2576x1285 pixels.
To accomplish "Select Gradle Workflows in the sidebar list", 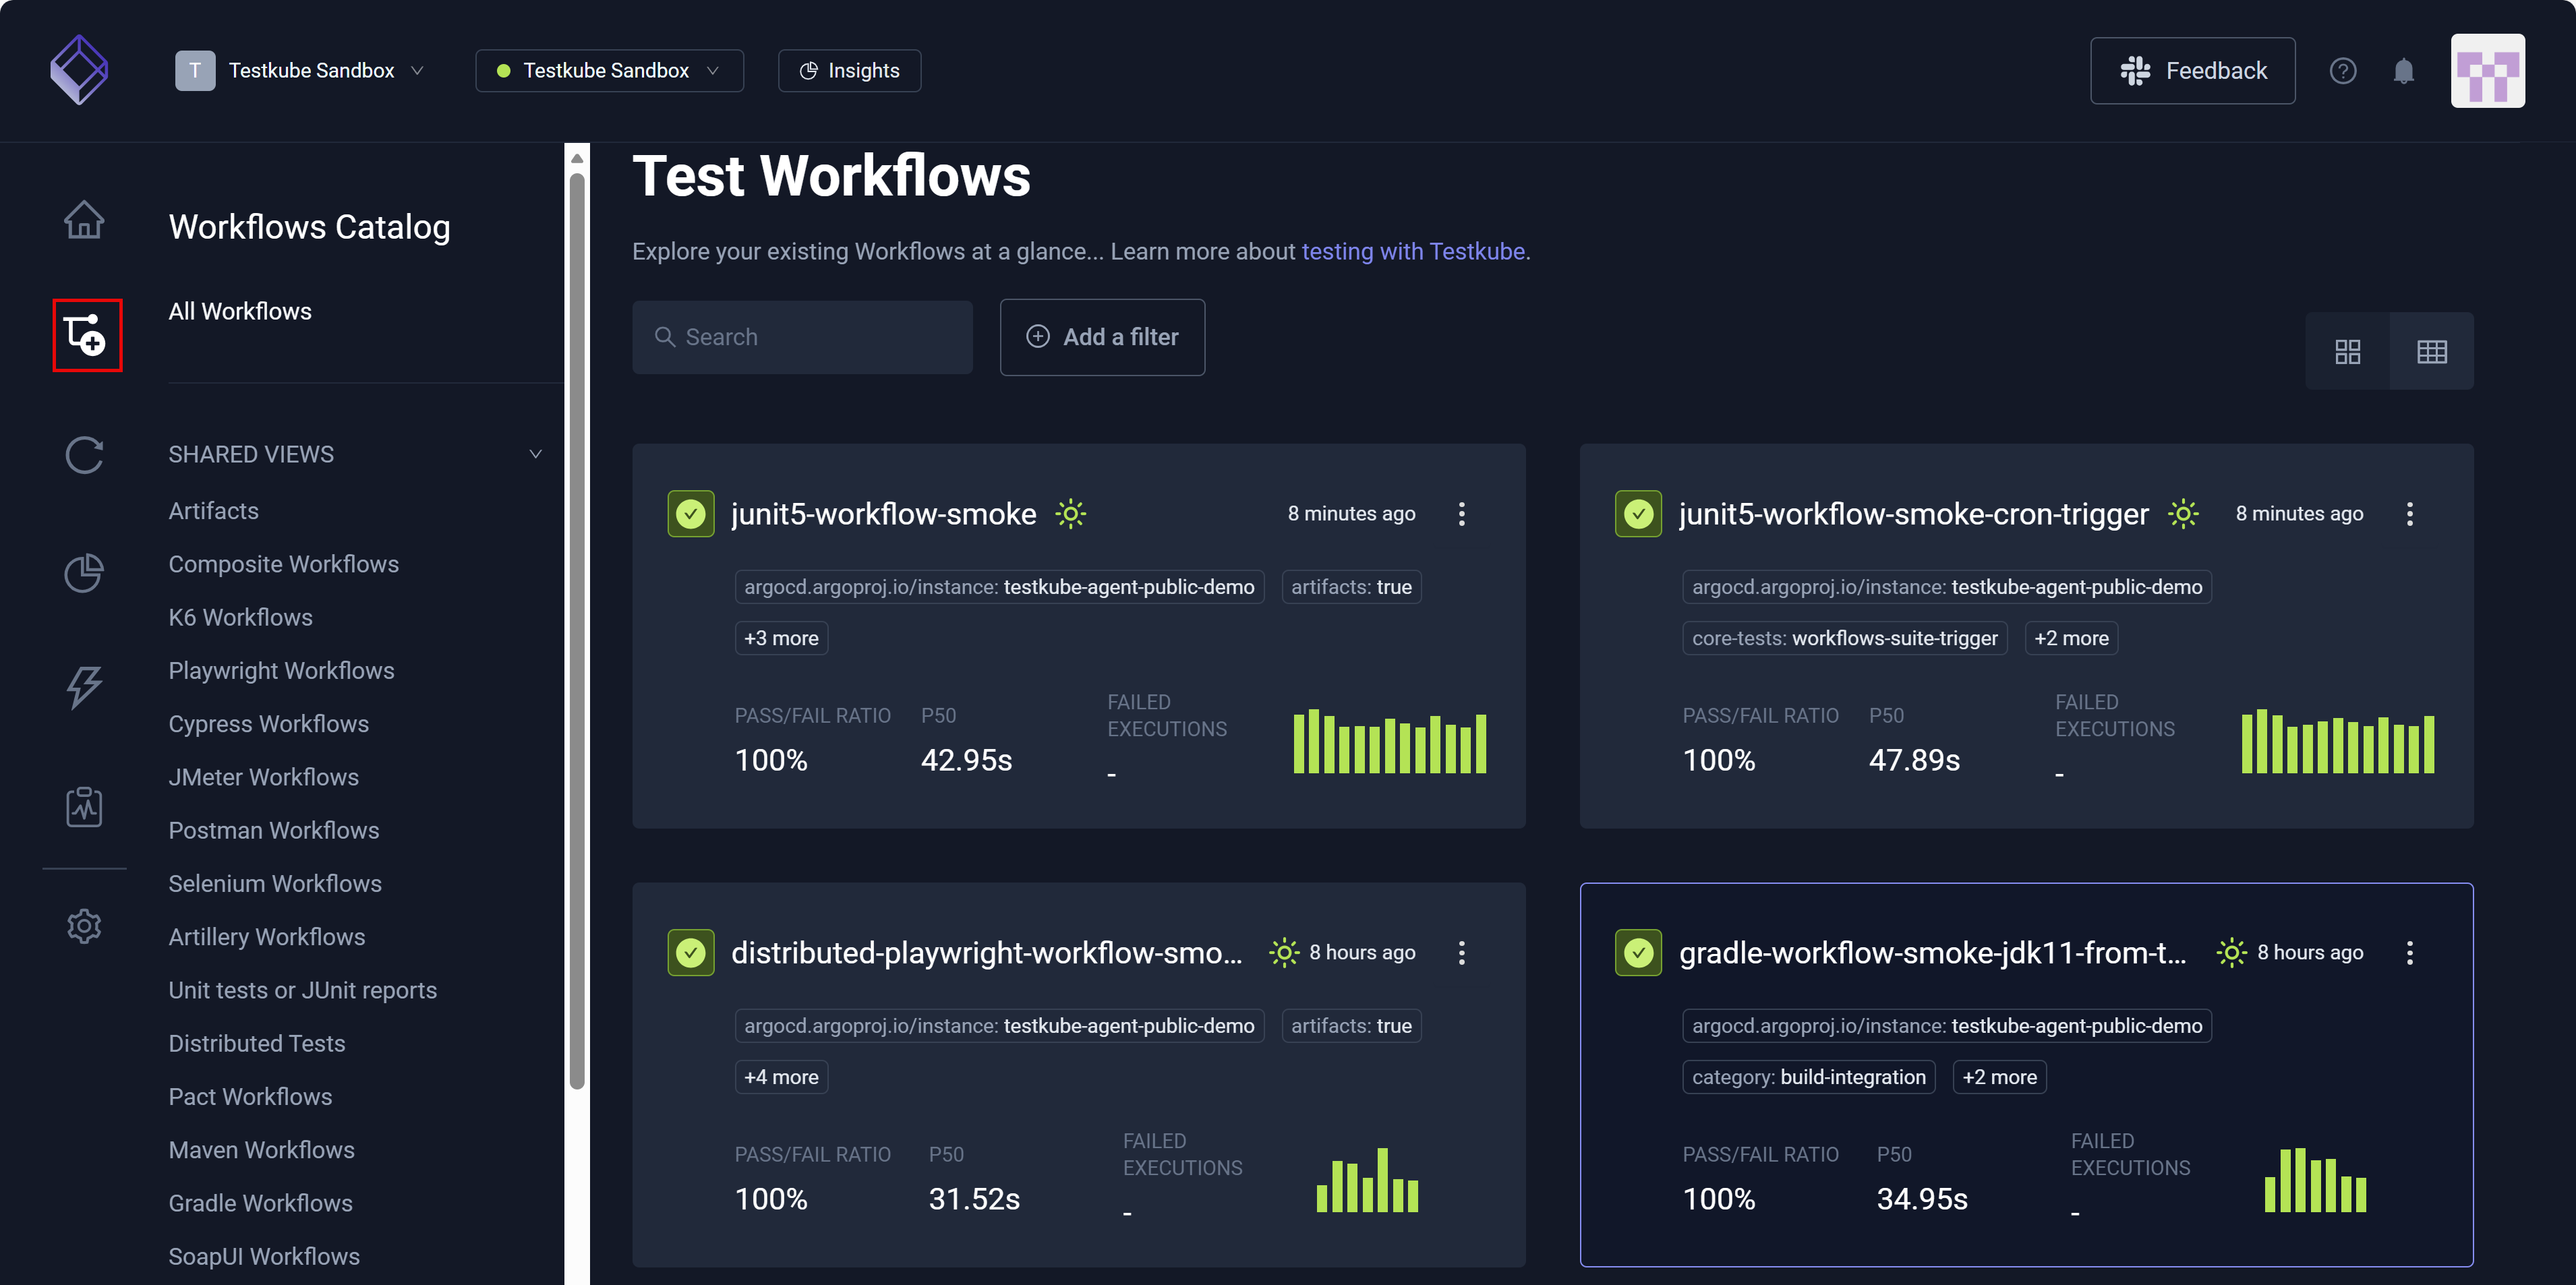I will click(x=260, y=1203).
